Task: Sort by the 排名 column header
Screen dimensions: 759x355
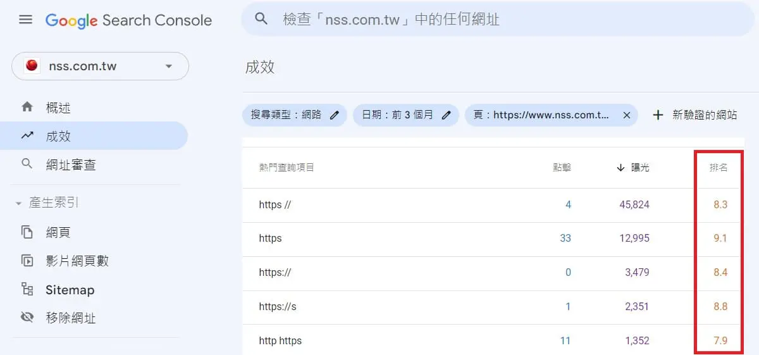Action: [x=718, y=168]
